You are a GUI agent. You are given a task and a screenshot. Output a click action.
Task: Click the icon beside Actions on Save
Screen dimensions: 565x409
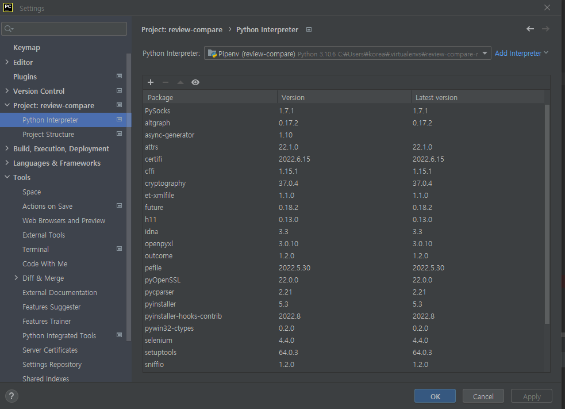click(x=120, y=205)
